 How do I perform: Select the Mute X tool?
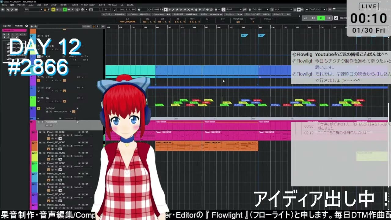point(188,9)
